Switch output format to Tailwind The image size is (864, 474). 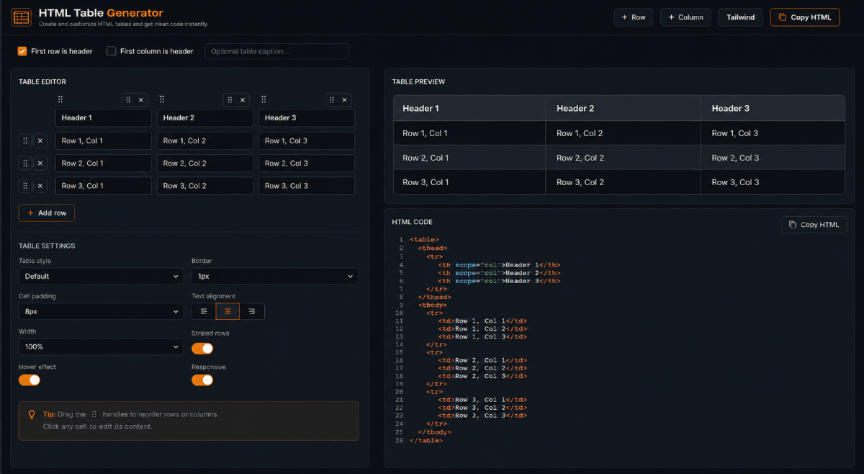[x=740, y=17]
